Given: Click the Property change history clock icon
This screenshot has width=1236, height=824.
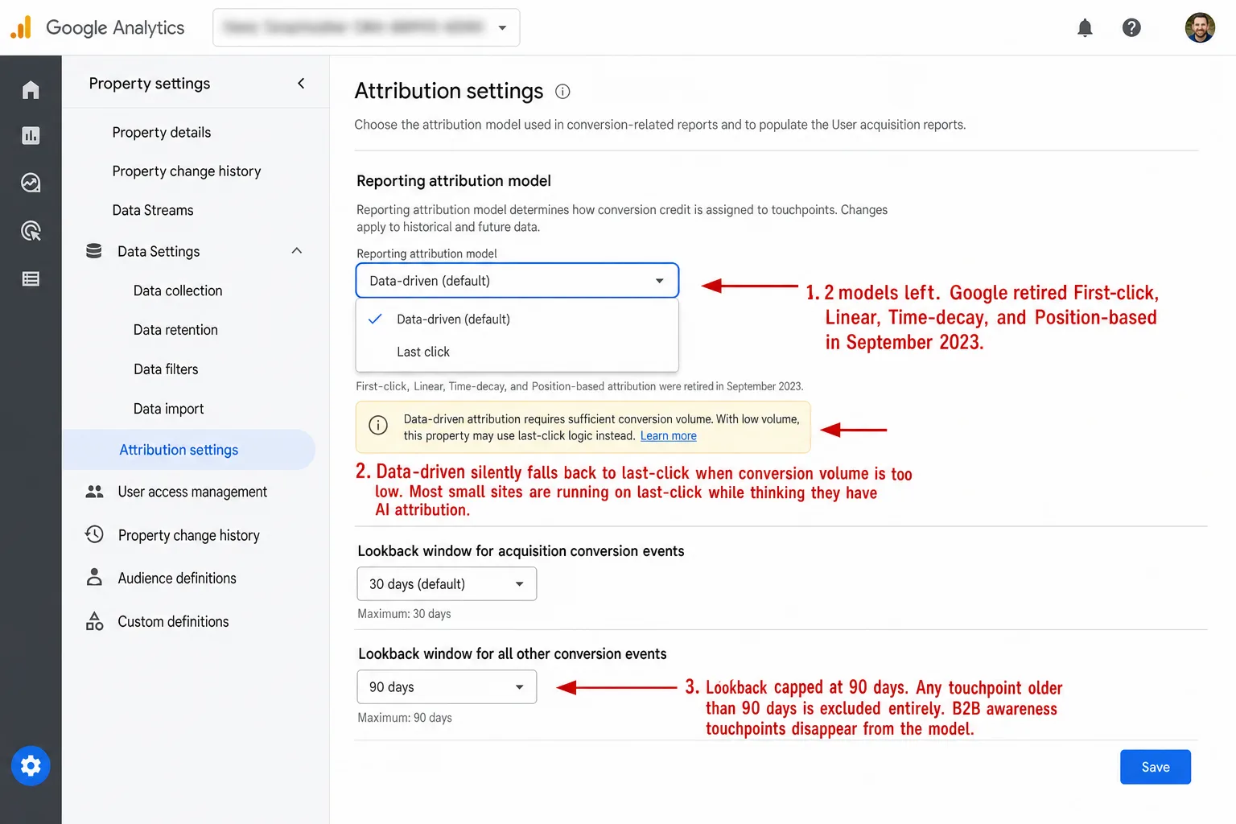Looking at the screenshot, I should click(x=94, y=534).
